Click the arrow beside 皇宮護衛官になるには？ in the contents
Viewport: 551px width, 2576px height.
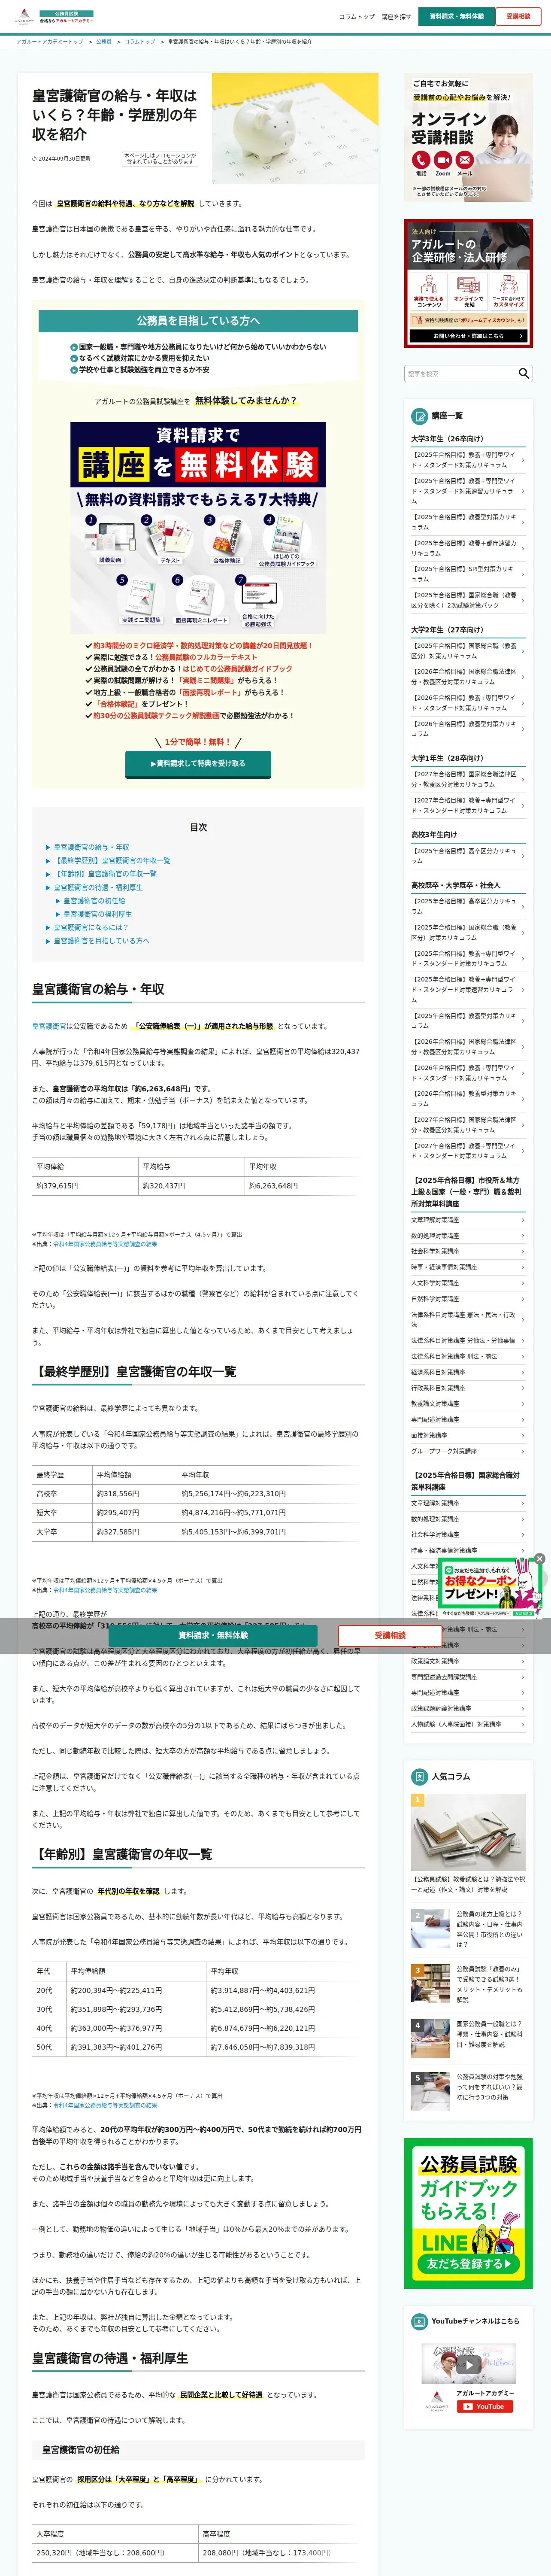(47, 927)
